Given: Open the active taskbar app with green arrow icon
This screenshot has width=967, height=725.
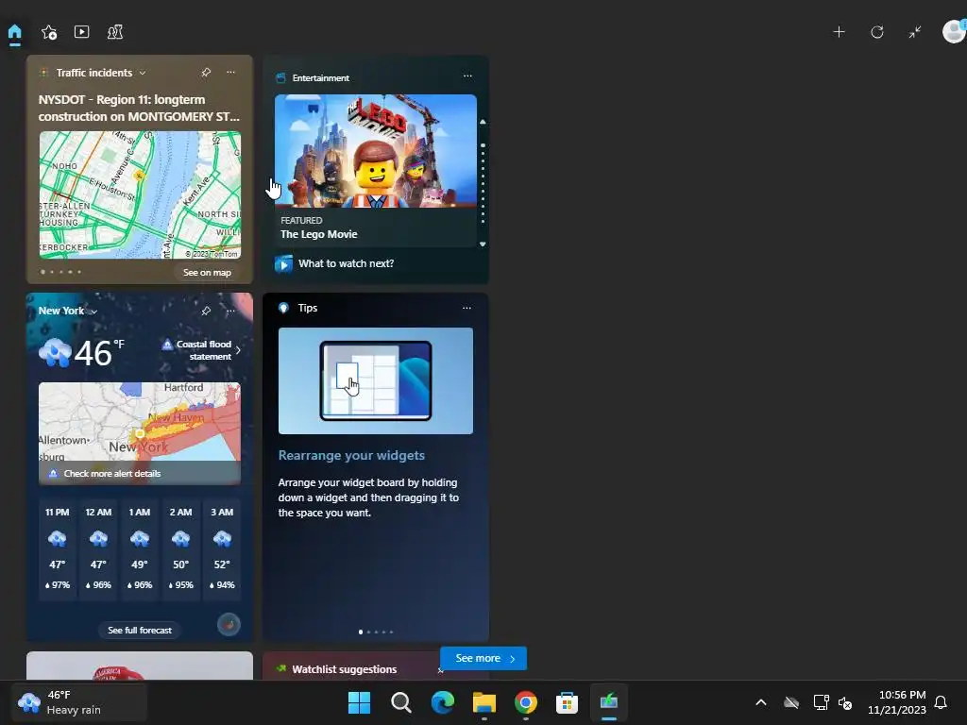Looking at the screenshot, I should tap(609, 702).
